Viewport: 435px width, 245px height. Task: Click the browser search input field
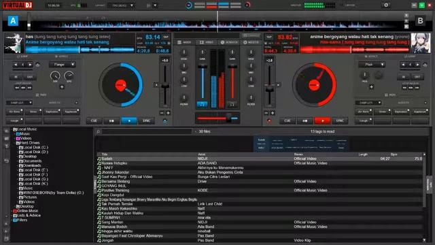[147, 131]
